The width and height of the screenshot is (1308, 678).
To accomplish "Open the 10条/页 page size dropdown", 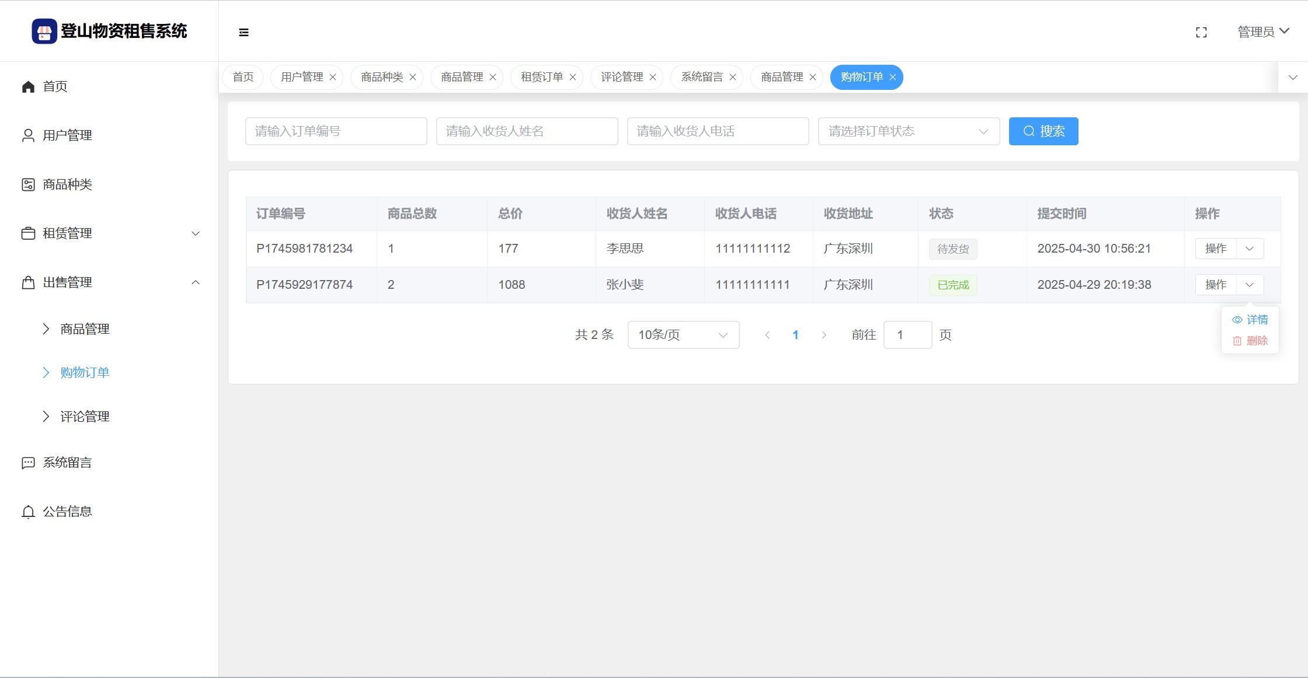I will pos(683,335).
